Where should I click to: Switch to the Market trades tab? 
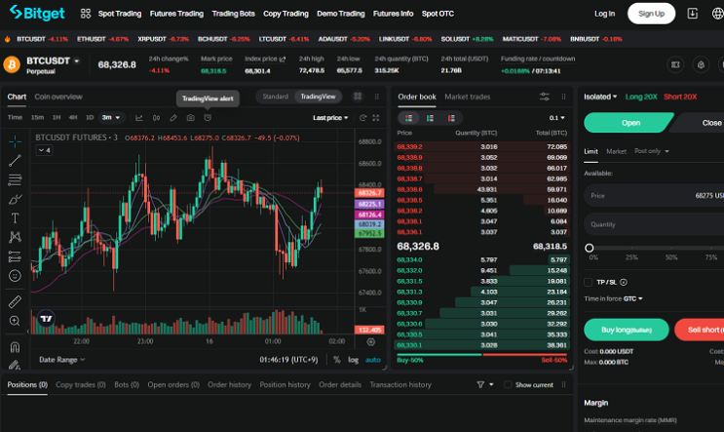pos(468,97)
